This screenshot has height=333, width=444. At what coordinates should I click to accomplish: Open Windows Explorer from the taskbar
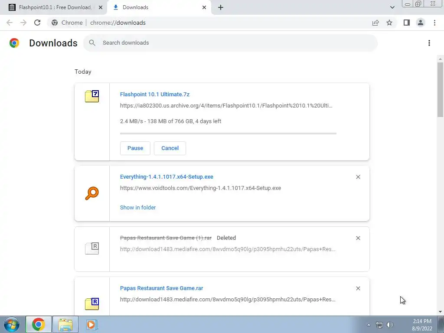click(65, 324)
